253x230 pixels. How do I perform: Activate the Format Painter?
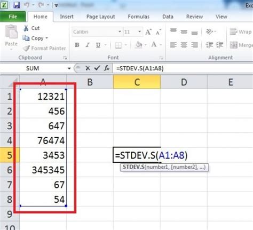tap(44, 48)
